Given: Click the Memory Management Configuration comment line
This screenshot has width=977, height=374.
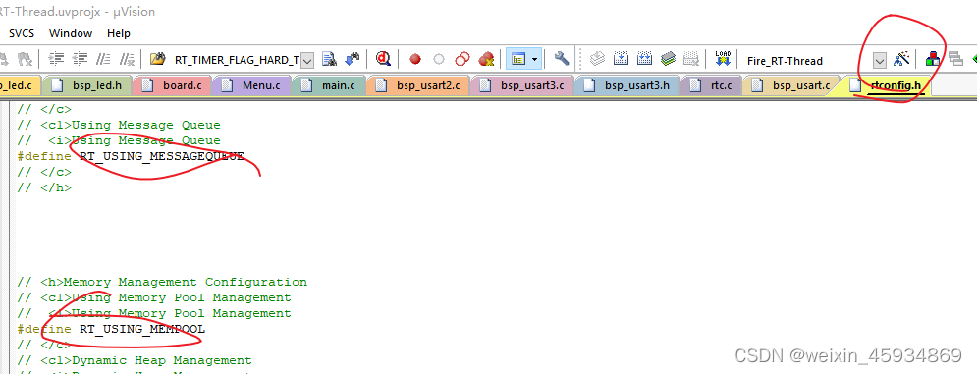Looking at the screenshot, I should pyautogui.click(x=162, y=282).
